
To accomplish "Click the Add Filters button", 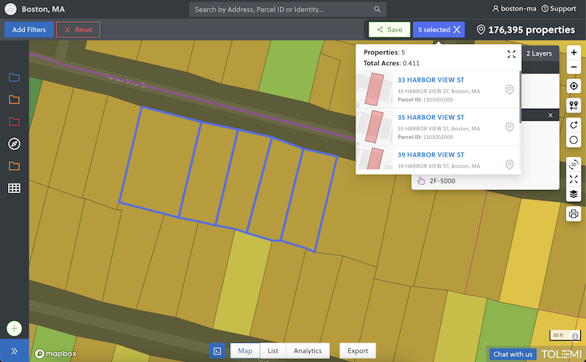I will click(x=29, y=30).
